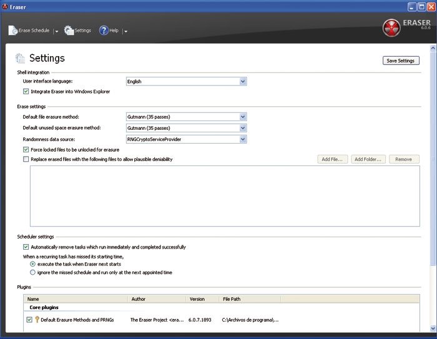
Task: Sort plugins by the Name column
Action: 76,299
